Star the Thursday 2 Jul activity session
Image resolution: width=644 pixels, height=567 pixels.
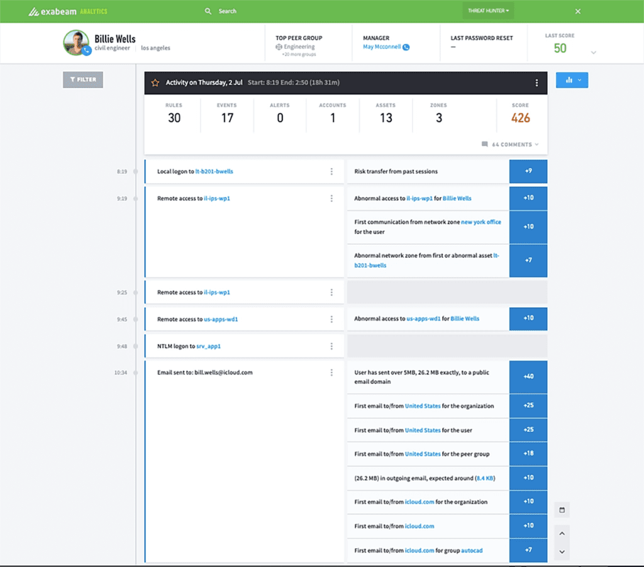(x=155, y=82)
